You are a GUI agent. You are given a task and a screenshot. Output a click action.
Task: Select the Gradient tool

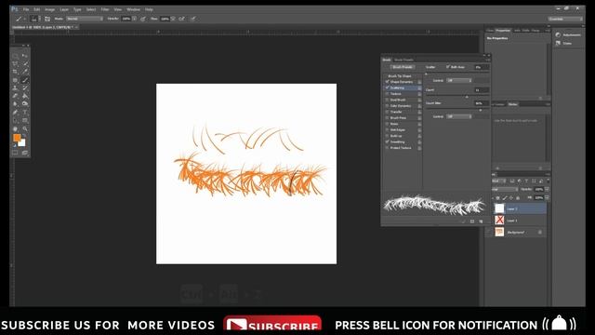click(x=25, y=96)
